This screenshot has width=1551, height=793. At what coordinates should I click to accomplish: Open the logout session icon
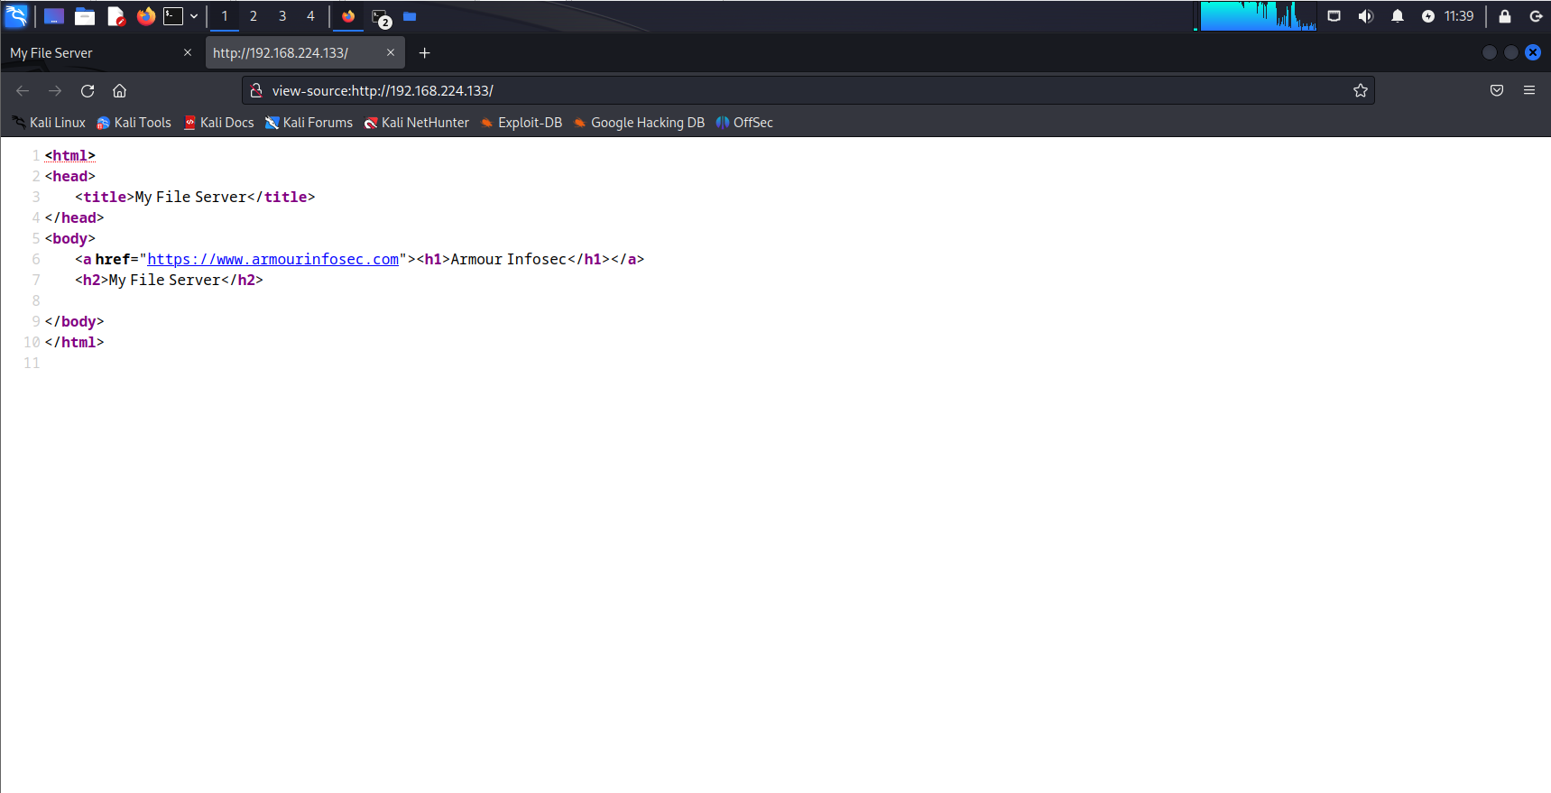click(x=1536, y=16)
